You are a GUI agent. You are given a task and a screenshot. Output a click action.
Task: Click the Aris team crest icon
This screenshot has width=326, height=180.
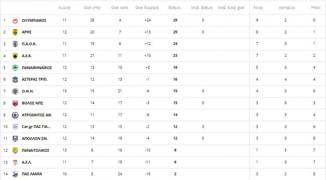pos(15,32)
